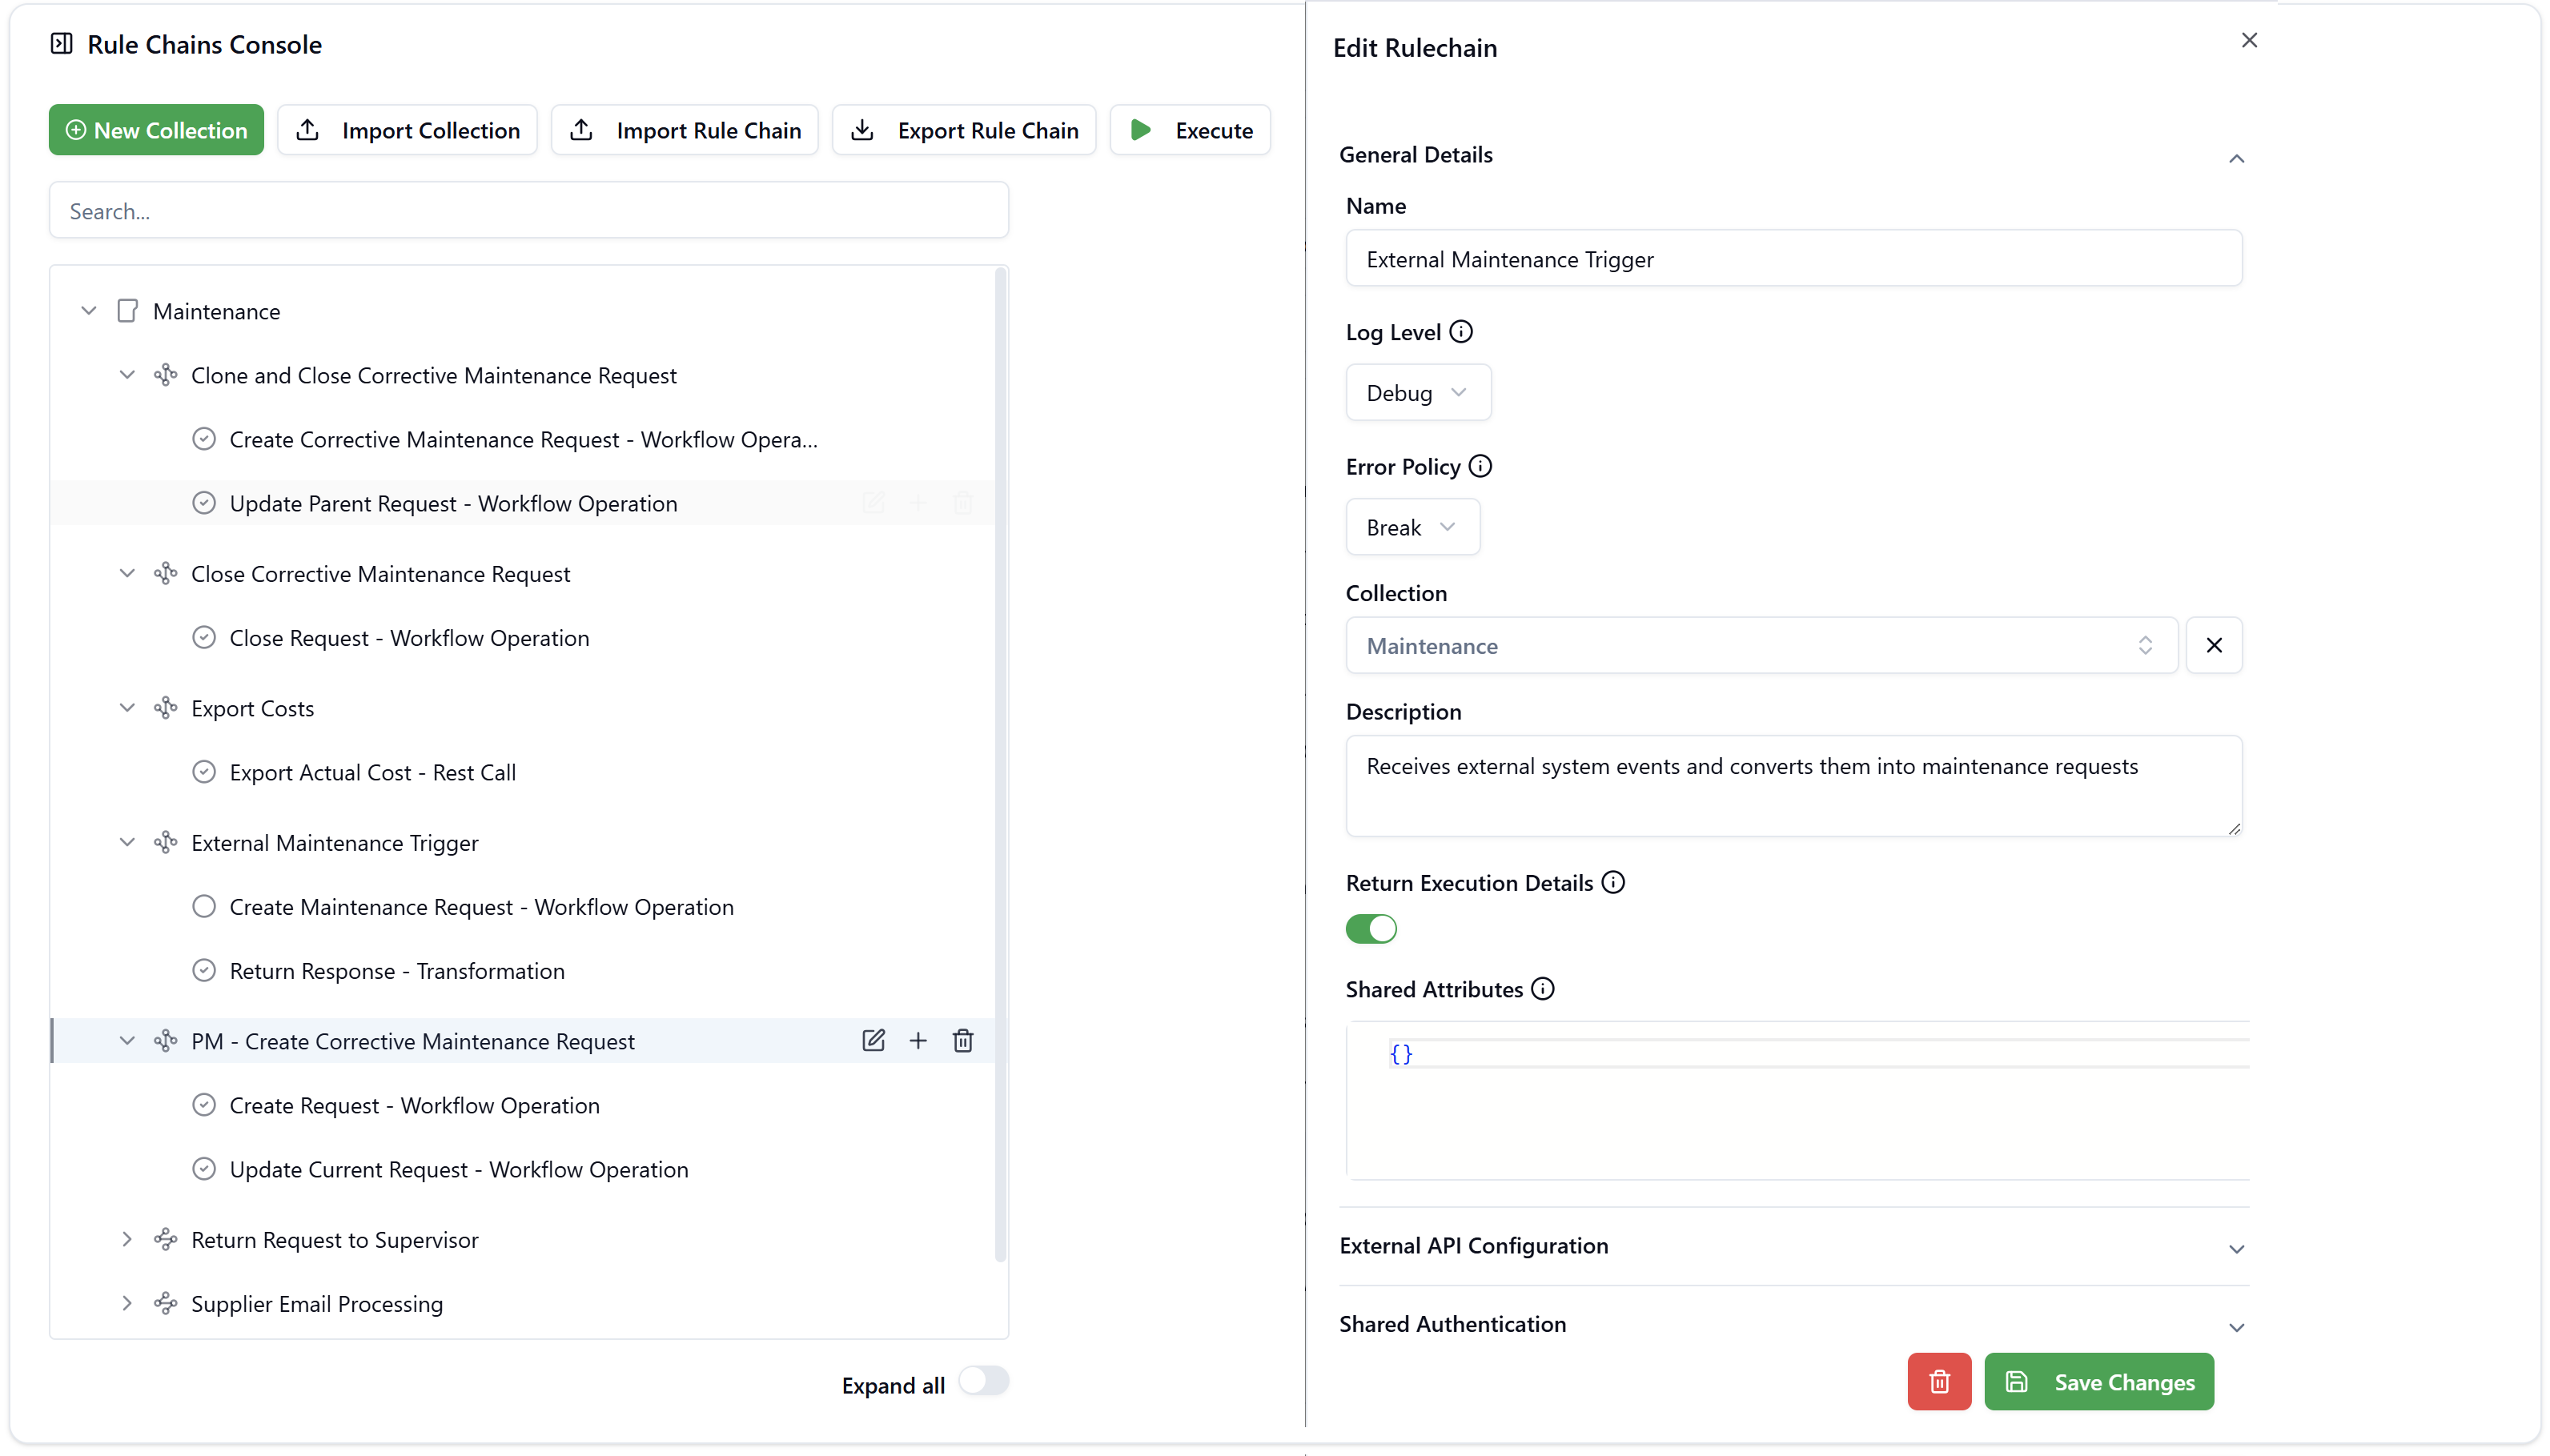2550x1456 pixels.
Task: Click rule chain icon beside Close Corrective Maintenance Request
Action: [x=165, y=573]
